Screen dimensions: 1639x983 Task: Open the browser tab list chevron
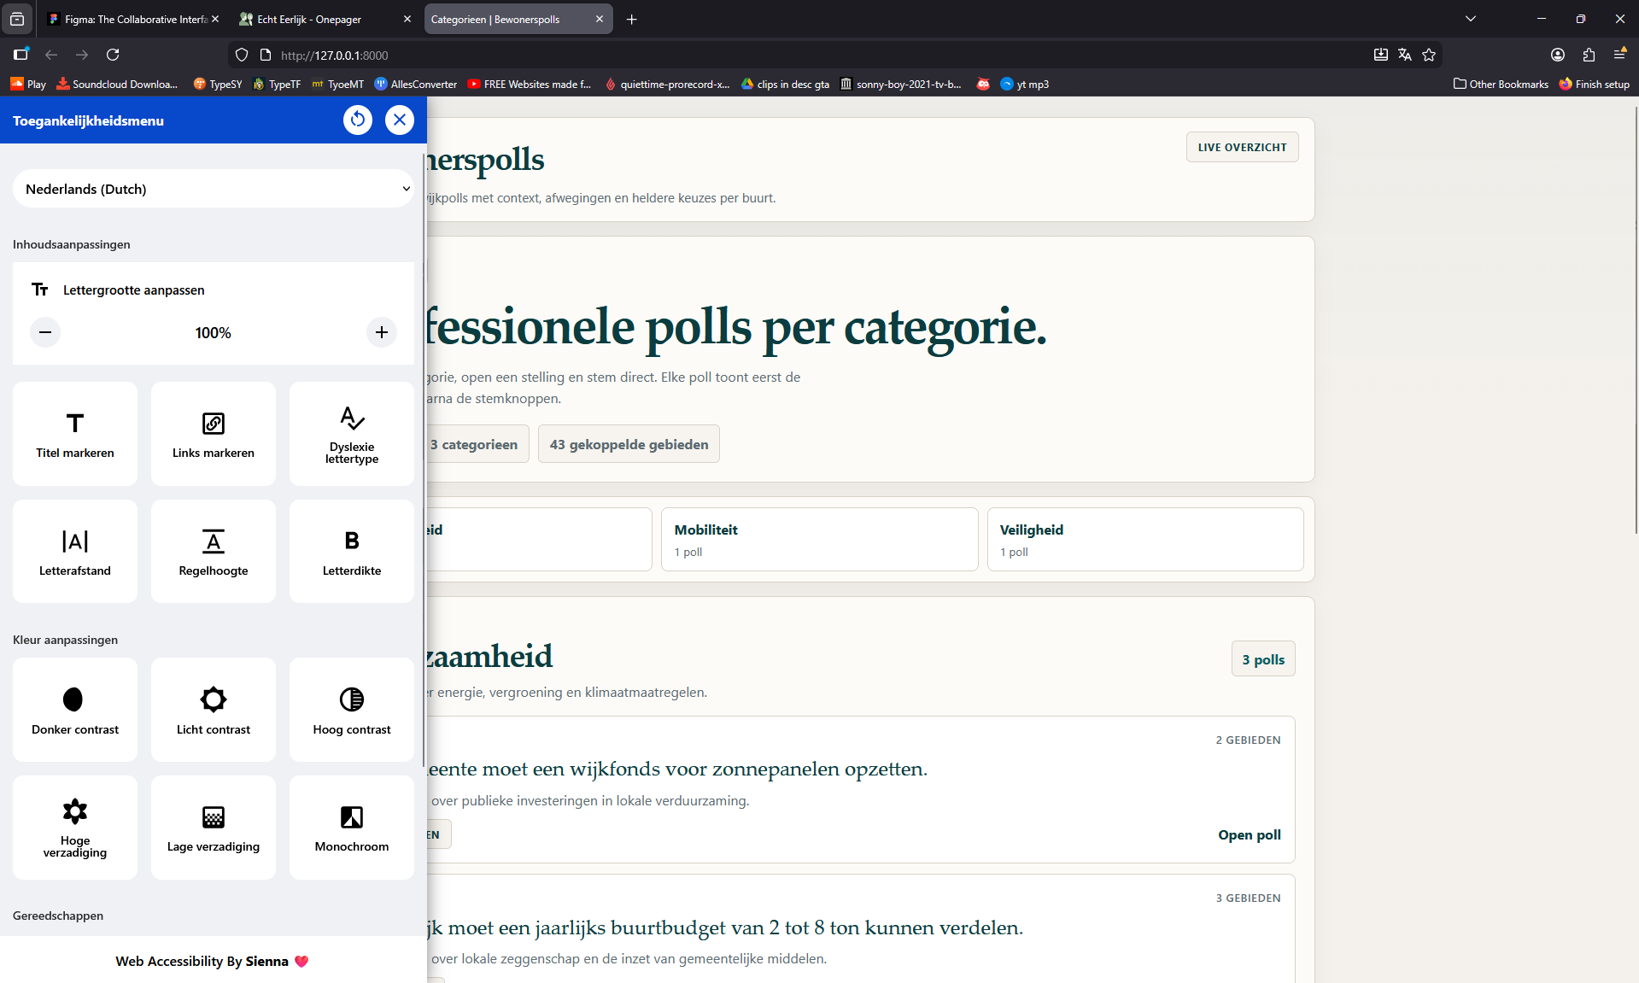[1471, 18]
